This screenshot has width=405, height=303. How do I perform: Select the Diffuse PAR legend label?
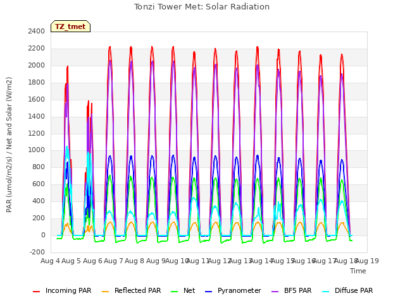pos(354,290)
